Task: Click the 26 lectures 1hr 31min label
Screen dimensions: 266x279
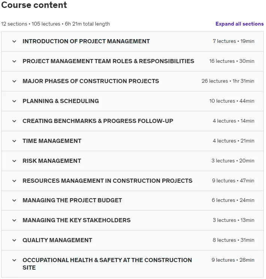Action: click(x=228, y=81)
